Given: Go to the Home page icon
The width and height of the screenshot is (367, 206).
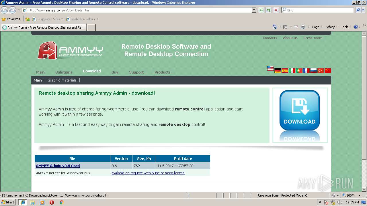Looking at the screenshot, I should coord(275,27).
